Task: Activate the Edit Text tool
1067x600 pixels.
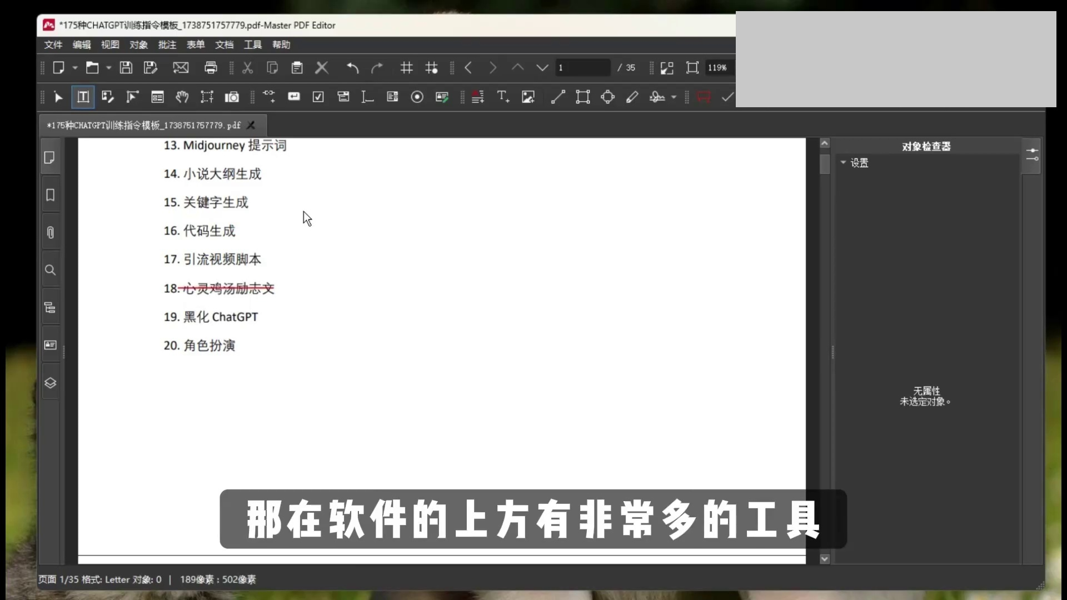Action: pos(83,97)
